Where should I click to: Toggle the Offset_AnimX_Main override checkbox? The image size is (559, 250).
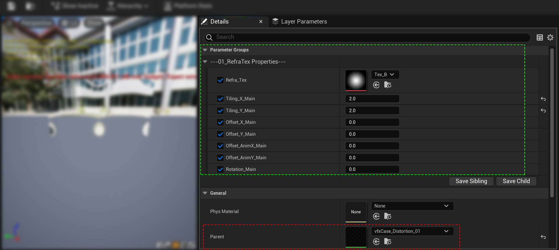[x=220, y=146]
